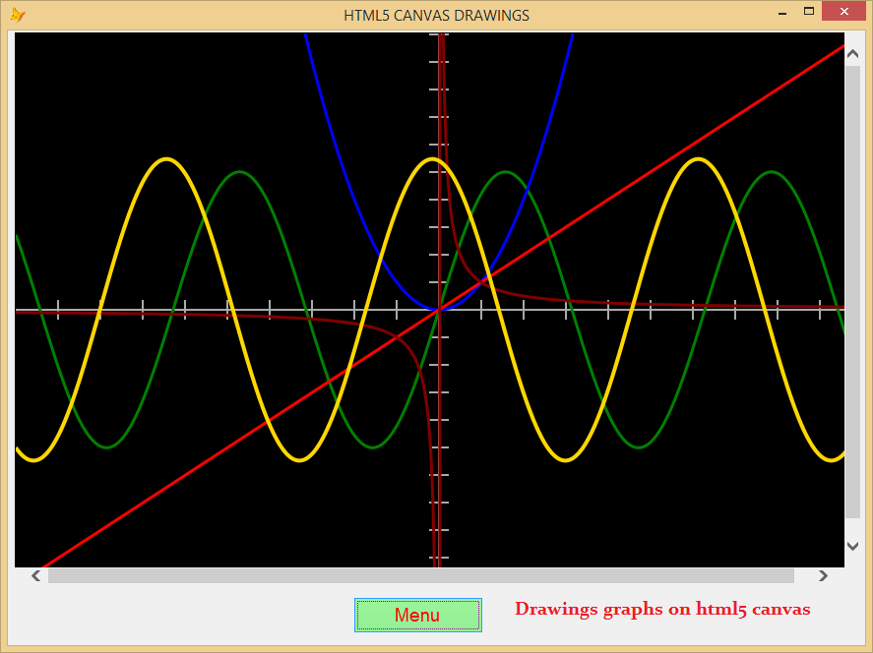Click the yellow sine wave curve
The image size is (873, 653).
coord(166,160)
